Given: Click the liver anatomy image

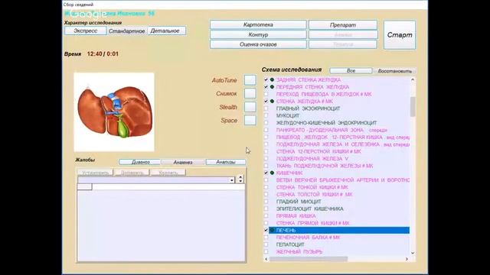Looking at the screenshot, I should pyautogui.click(x=114, y=112).
